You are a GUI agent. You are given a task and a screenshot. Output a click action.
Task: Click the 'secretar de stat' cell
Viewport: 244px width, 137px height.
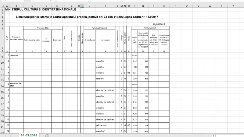[x=16, y=85]
